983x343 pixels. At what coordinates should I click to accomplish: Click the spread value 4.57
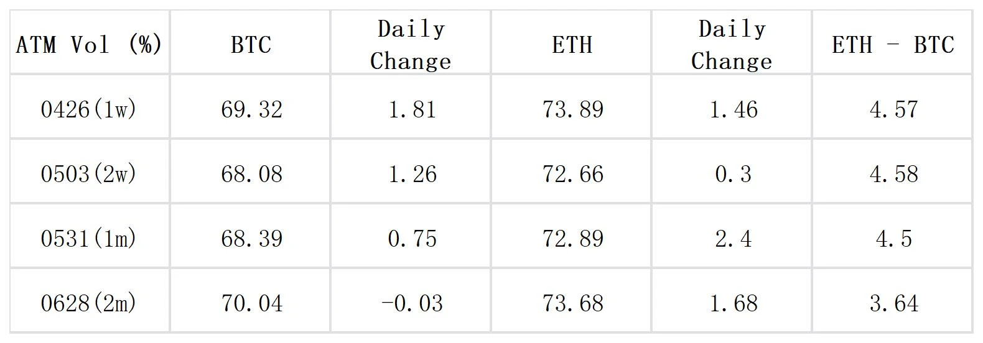pos(893,109)
